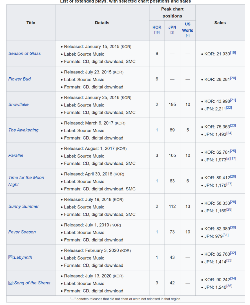Open citation [17] for Parallel JPN sales

pos(233,158)
